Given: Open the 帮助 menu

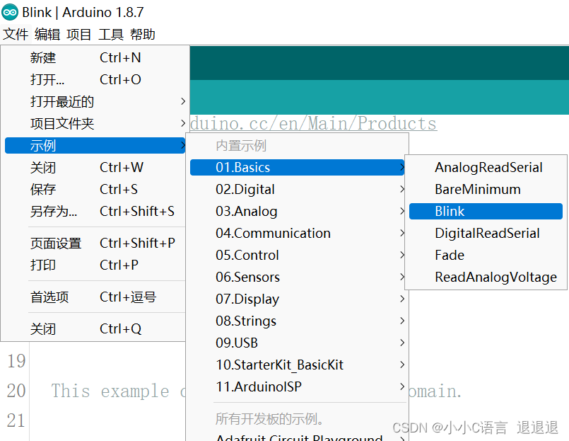Looking at the screenshot, I should click(x=142, y=34).
